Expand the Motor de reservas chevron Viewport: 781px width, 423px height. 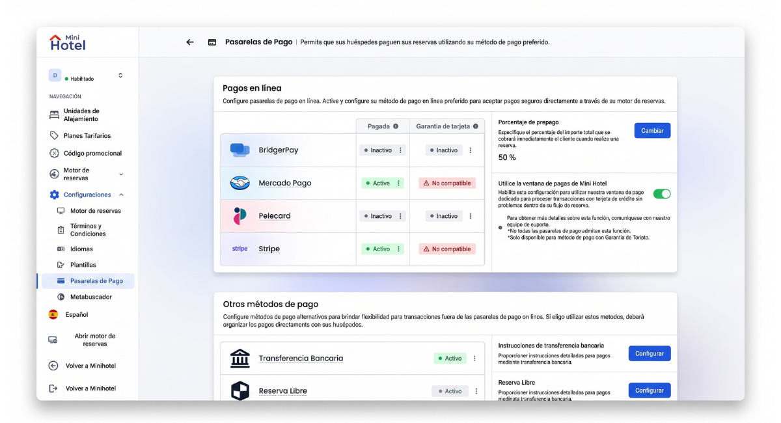coord(121,174)
